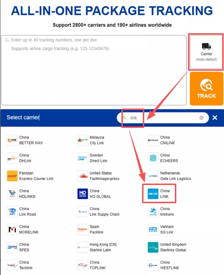Click the carrier search field containing link
This screenshot has width=224, height=275.
tap(163, 118)
